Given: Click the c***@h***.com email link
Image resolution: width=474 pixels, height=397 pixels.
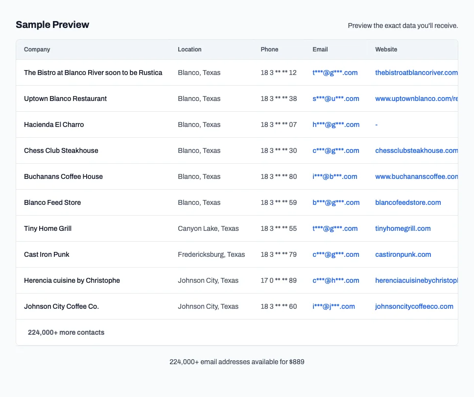Looking at the screenshot, I should pos(336,281).
